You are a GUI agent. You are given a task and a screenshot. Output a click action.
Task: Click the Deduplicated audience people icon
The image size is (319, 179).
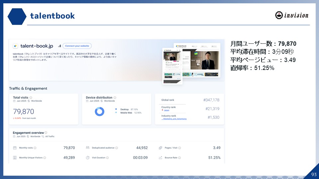pyautogui.click(x=88, y=148)
